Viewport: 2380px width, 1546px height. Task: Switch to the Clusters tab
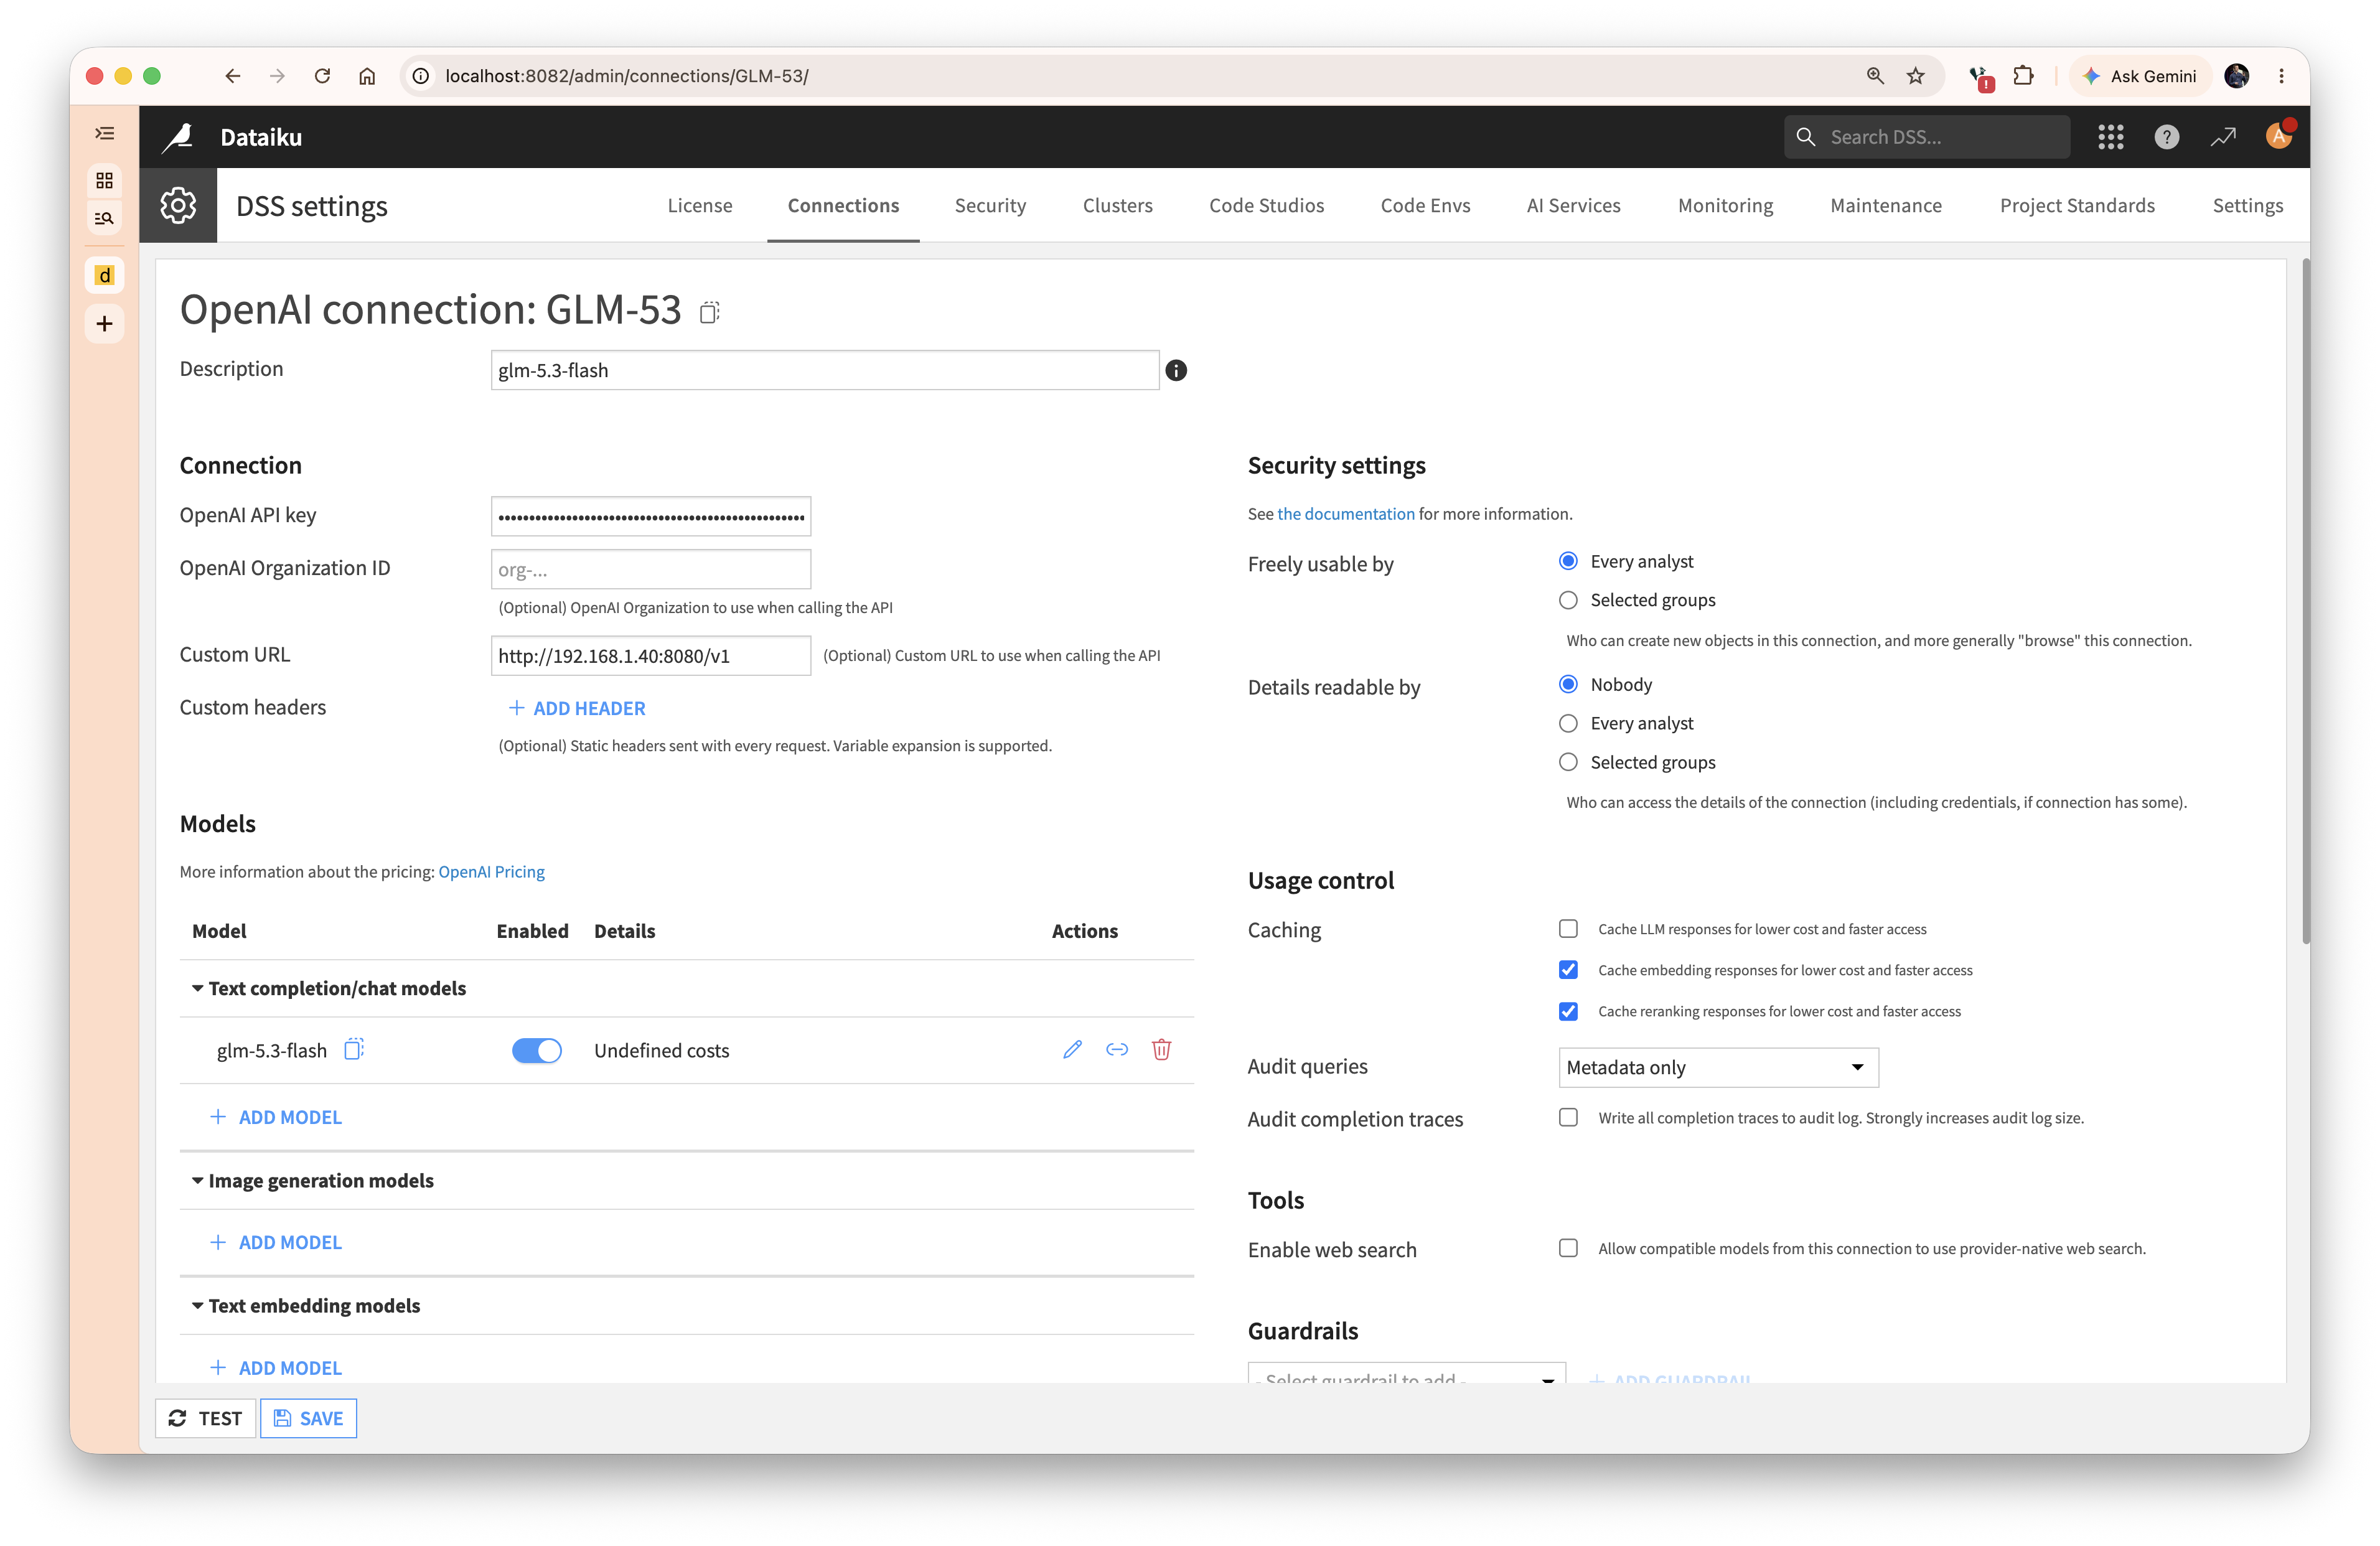click(1117, 205)
